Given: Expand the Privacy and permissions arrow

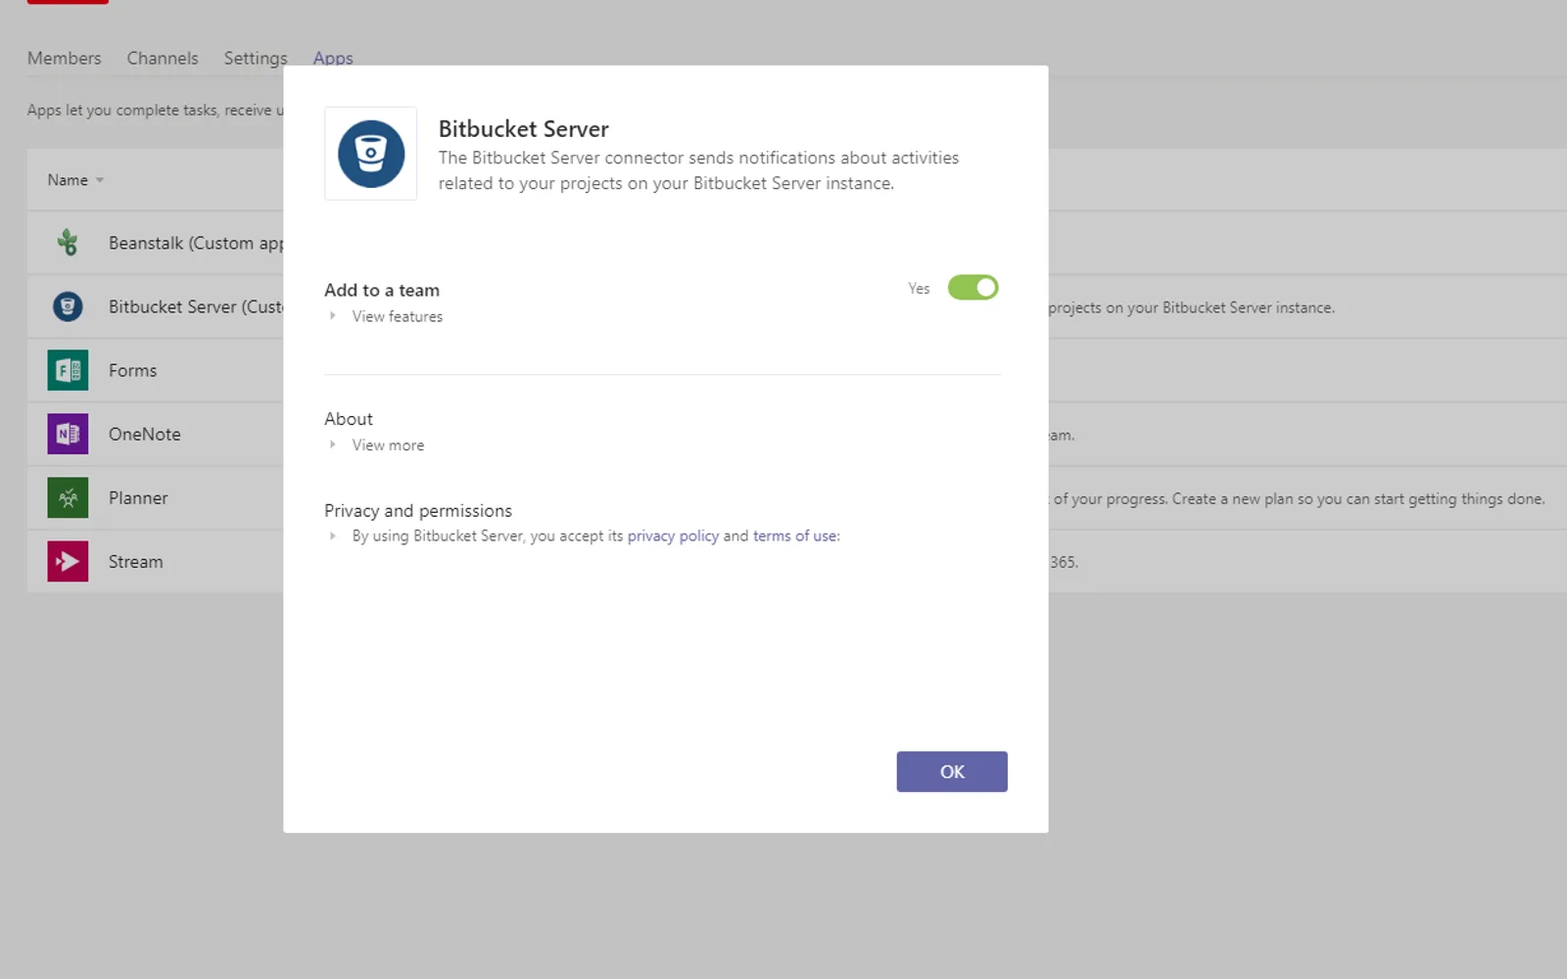Looking at the screenshot, I should point(333,536).
